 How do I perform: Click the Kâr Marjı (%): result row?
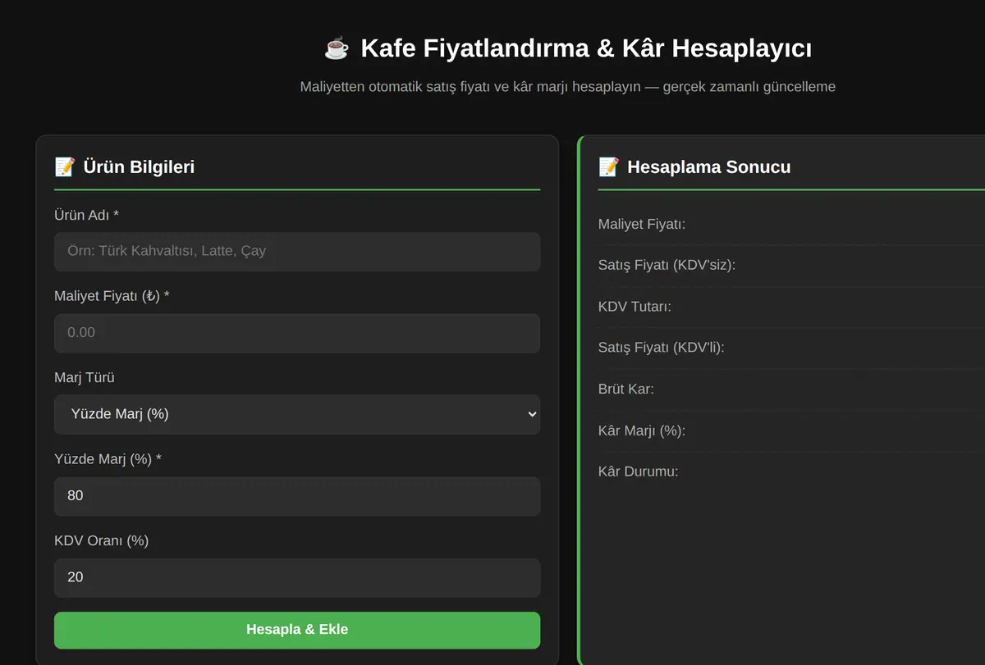click(x=791, y=430)
